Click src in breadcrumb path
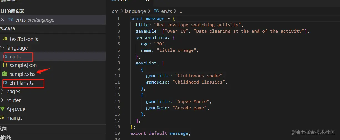The image size is (340, 140). 115,11
